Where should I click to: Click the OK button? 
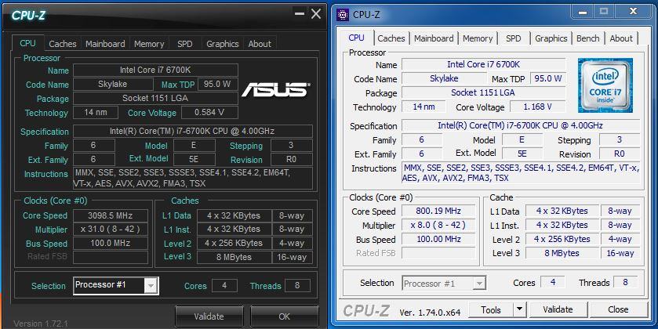(x=284, y=316)
